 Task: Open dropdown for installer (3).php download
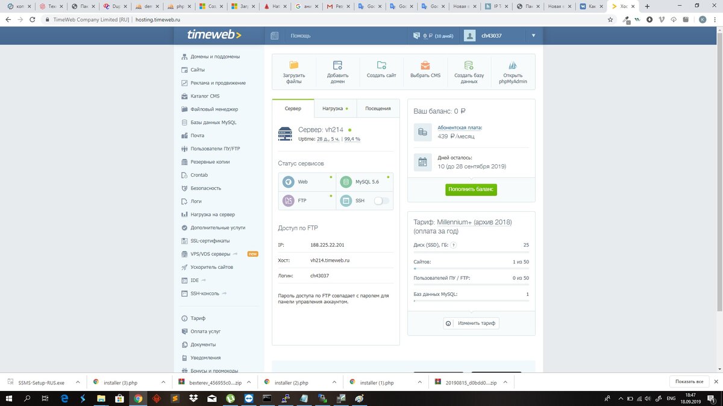(x=163, y=382)
